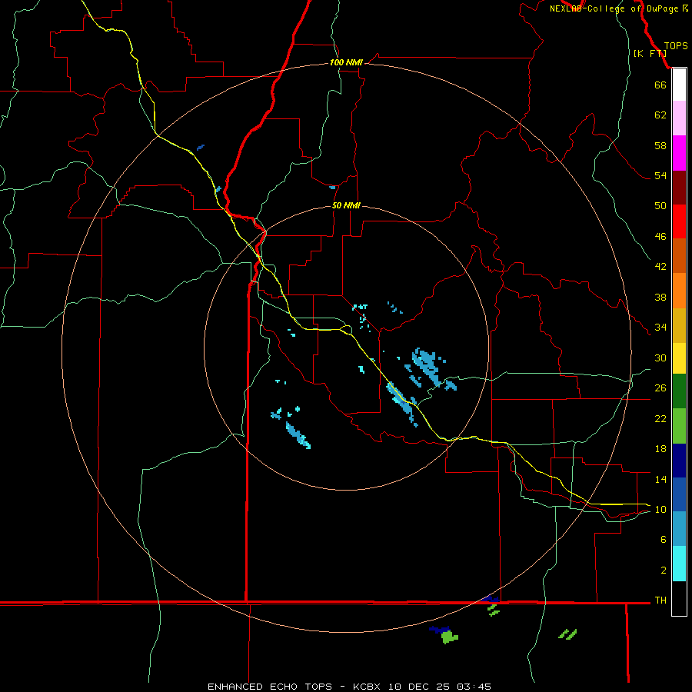
Task: Click the dark green legend swatch
Action: [679, 391]
